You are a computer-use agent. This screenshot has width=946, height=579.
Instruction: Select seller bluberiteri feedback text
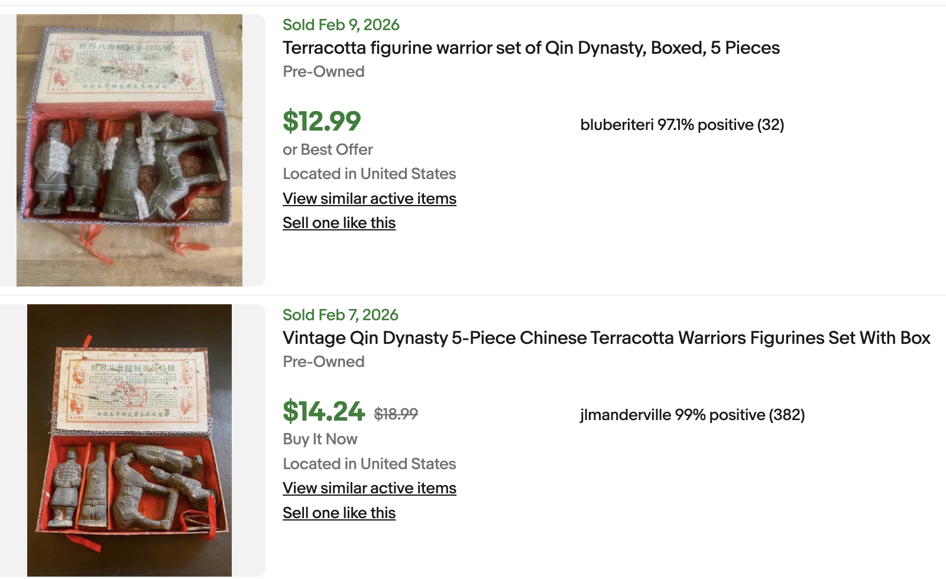pos(682,125)
